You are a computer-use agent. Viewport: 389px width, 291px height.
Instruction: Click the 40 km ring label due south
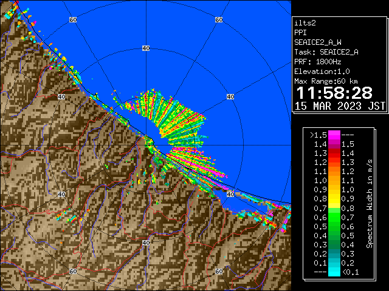coord(146,242)
